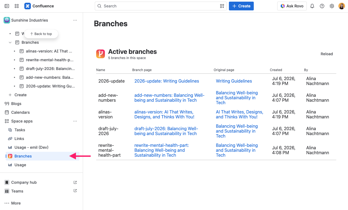
Task: Click the Sunshine Industries space name
Action: [x=30, y=20]
